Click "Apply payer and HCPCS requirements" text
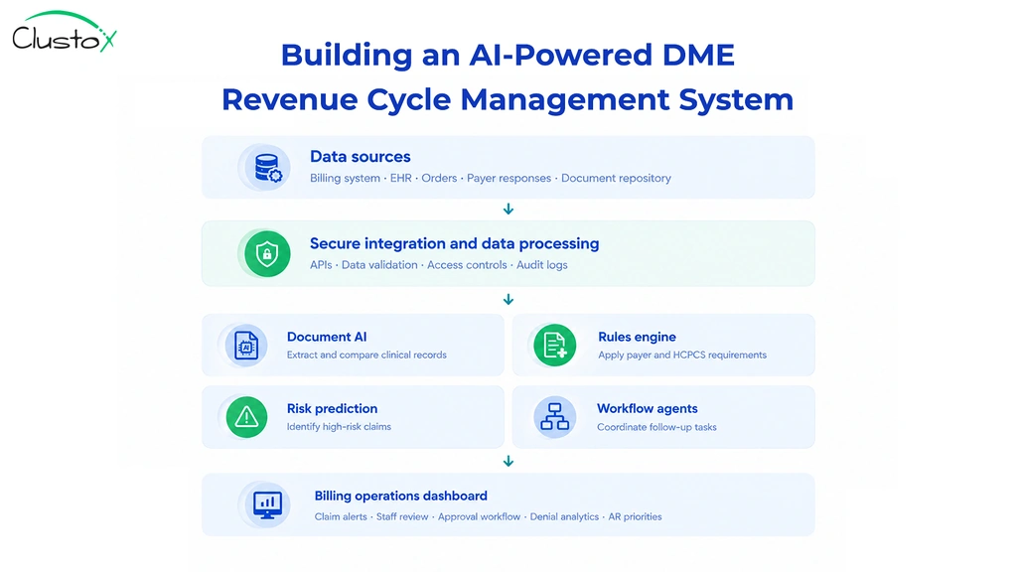Image resolution: width=1016 pixels, height=572 pixels. tap(682, 355)
